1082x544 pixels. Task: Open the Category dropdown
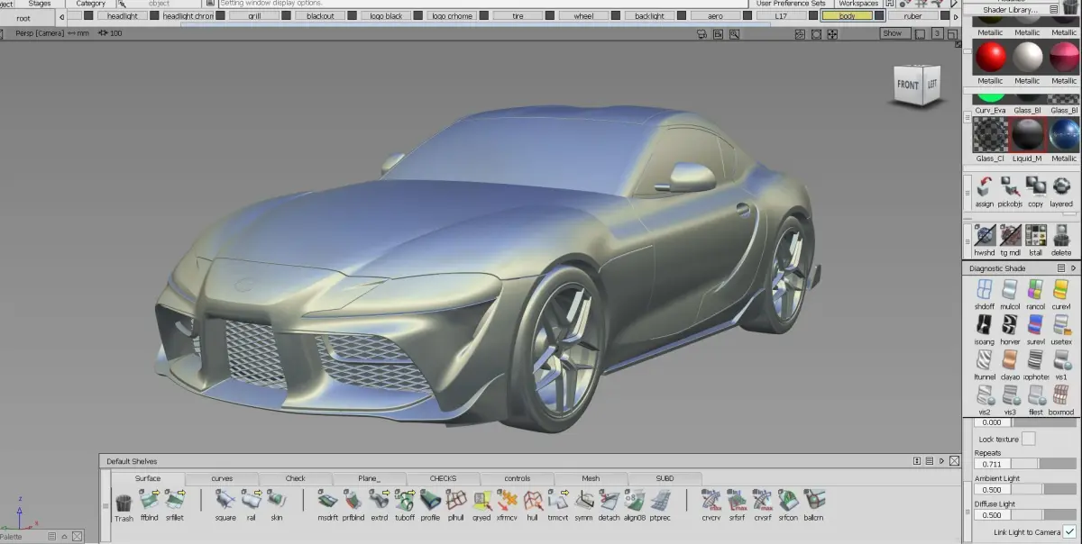pos(90,4)
